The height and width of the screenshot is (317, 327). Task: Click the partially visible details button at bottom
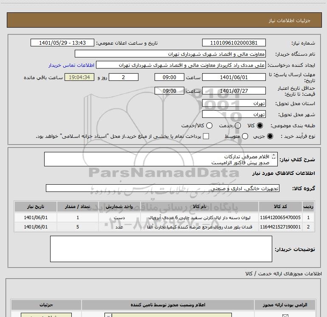click(46, 315)
